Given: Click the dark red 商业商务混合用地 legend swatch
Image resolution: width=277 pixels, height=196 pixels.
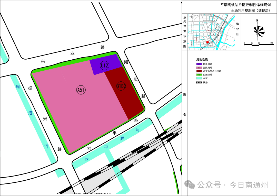Looking at the screenshot, I should point(199,71).
